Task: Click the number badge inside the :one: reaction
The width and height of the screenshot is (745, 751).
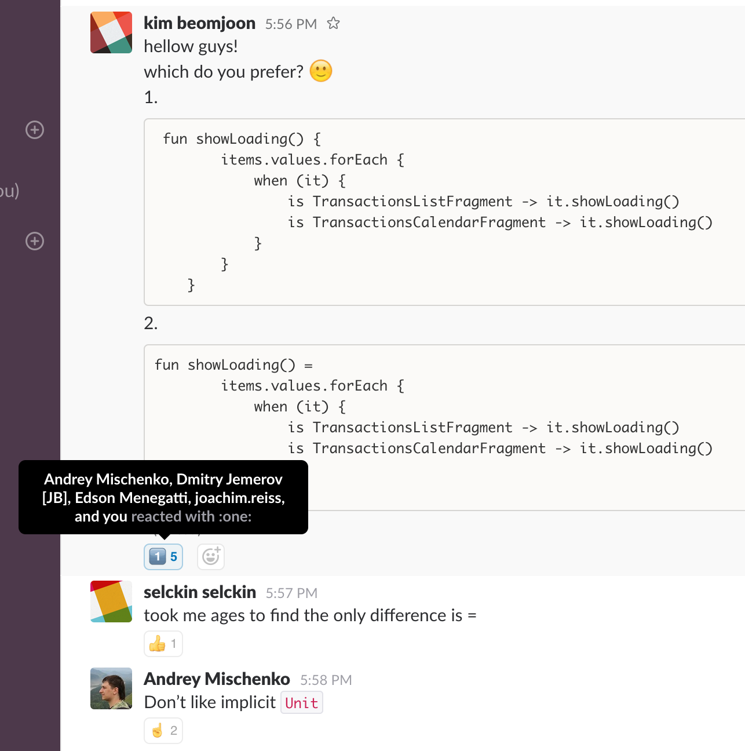Action: 174,556
